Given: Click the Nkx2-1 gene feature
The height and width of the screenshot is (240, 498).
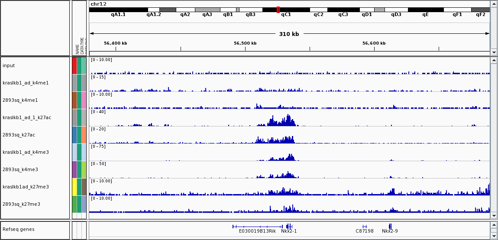Looking at the screenshot, I should coord(289,227).
